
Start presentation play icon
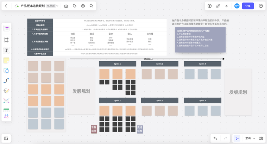pyautogui.click(x=210, y=6)
